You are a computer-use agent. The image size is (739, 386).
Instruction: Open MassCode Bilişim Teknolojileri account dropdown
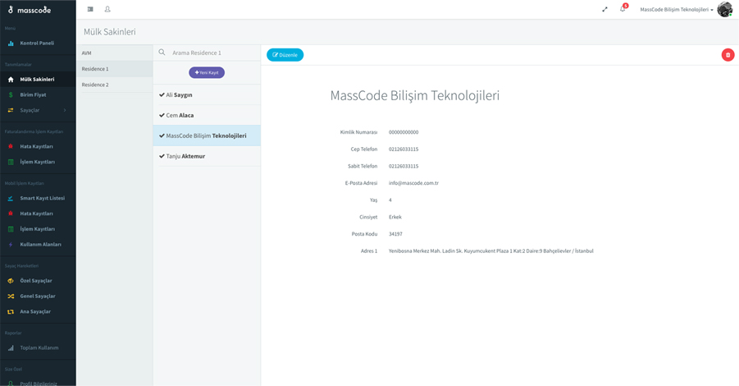(677, 9)
